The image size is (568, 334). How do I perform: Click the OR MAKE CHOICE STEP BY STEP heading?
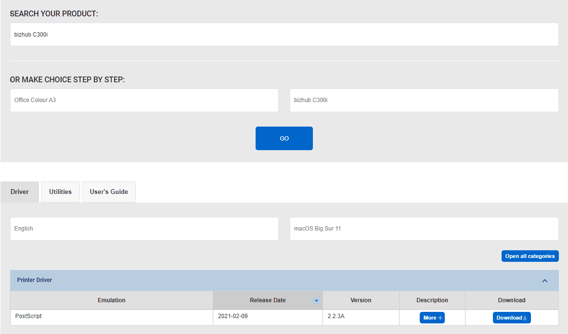tap(67, 80)
